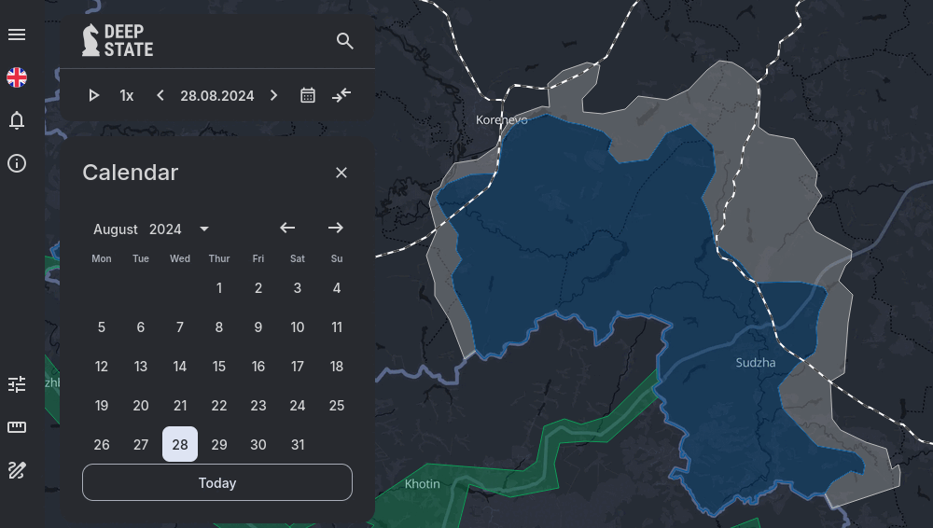The width and height of the screenshot is (933, 528).
Task: Select August 21 in calendar
Action: pos(180,406)
